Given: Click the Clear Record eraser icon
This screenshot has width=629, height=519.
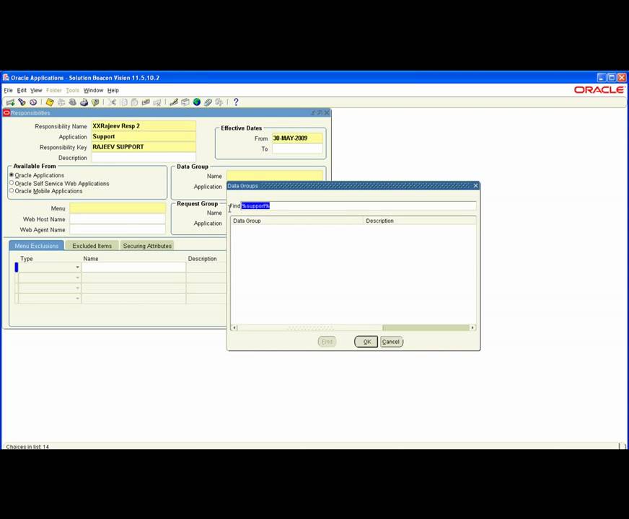Looking at the screenshot, I should 146,102.
